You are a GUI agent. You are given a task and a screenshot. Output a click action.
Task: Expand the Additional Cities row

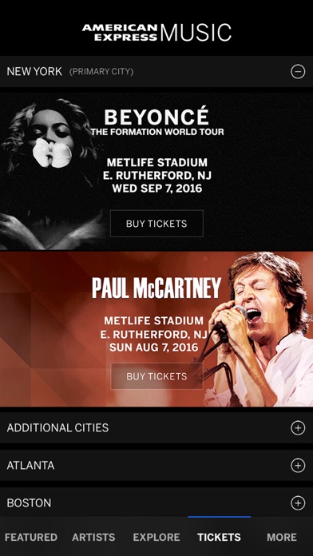pos(156,427)
